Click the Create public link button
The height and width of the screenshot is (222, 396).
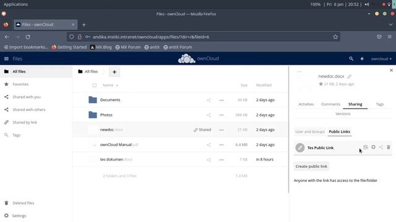click(311, 166)
